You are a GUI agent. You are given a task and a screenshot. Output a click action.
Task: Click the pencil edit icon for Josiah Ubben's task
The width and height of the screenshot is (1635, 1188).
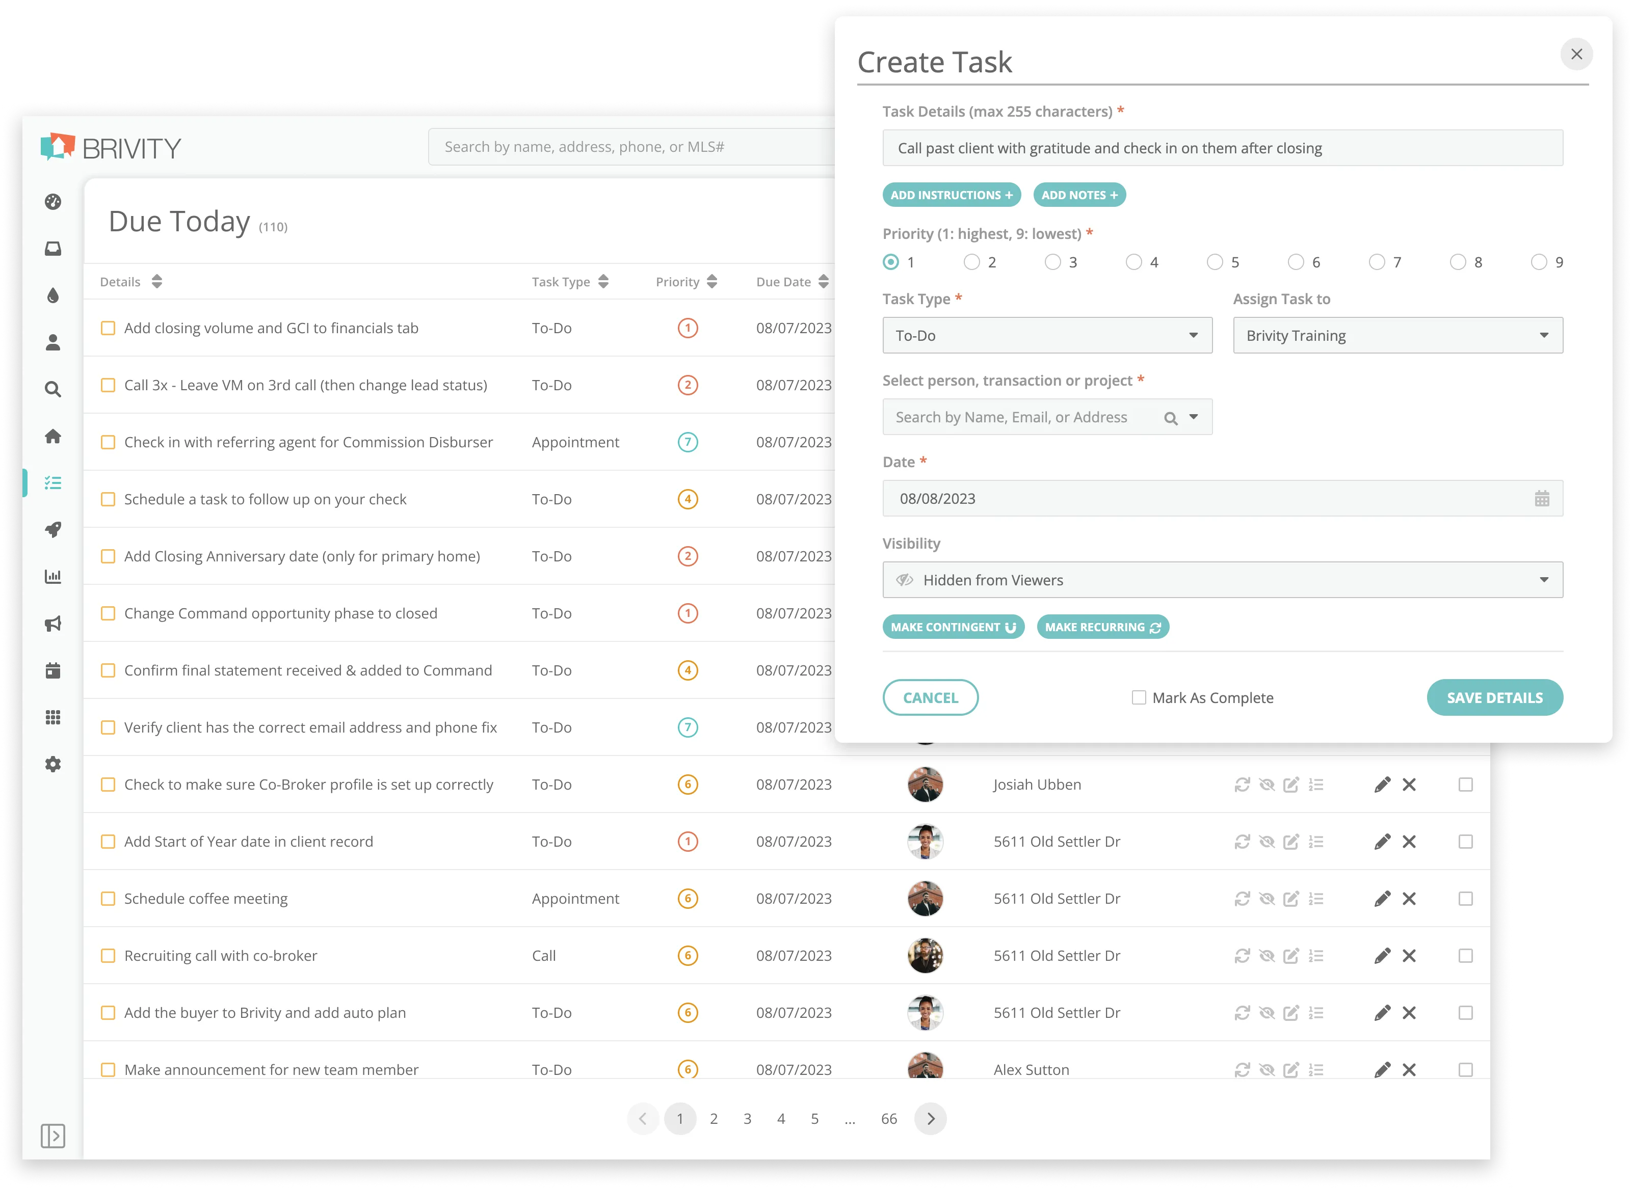1382,784
